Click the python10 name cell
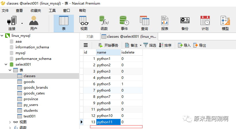Screen dimensions: 236x129 pyautogui.click(x=108, y=116)
